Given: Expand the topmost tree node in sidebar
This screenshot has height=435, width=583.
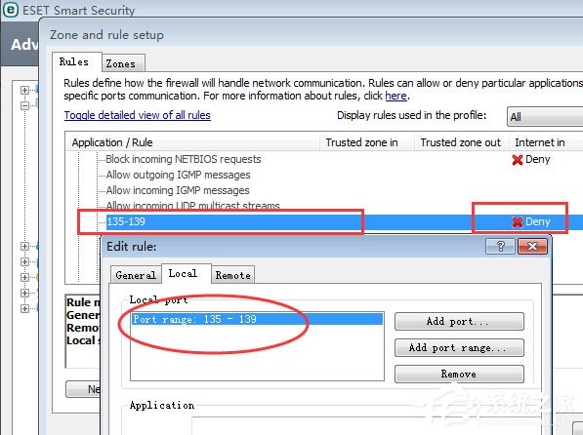Looking at the screenshot, I should click(24, 90).
